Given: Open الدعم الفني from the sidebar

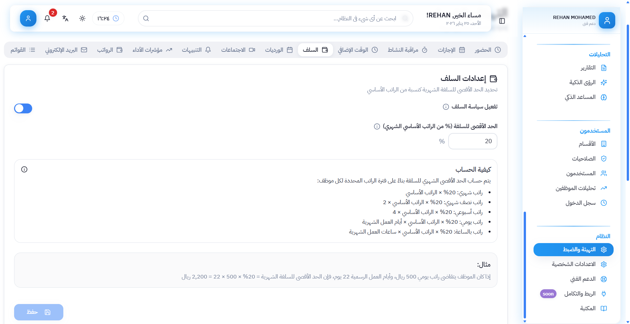Looking at the screenshot, I should click(588, 279).
